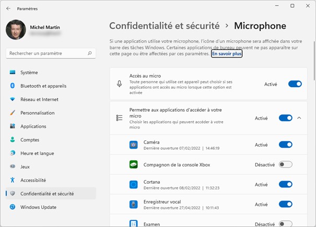Click the search magnifier icon
Viewport: 316px width, 227px height.
pos(90,53)
